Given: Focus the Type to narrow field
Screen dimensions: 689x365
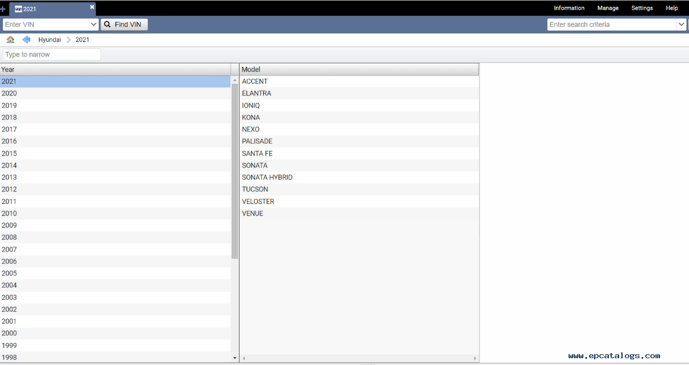Looking at the screenshot, I should 52,54.
